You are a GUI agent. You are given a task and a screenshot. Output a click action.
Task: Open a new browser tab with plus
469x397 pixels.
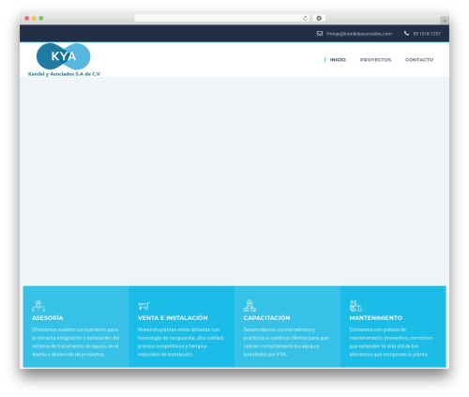point(445,21)
